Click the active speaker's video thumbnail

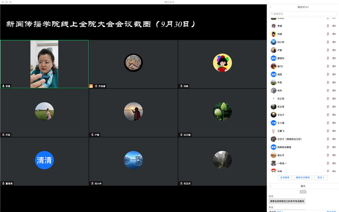pos(44,64)
